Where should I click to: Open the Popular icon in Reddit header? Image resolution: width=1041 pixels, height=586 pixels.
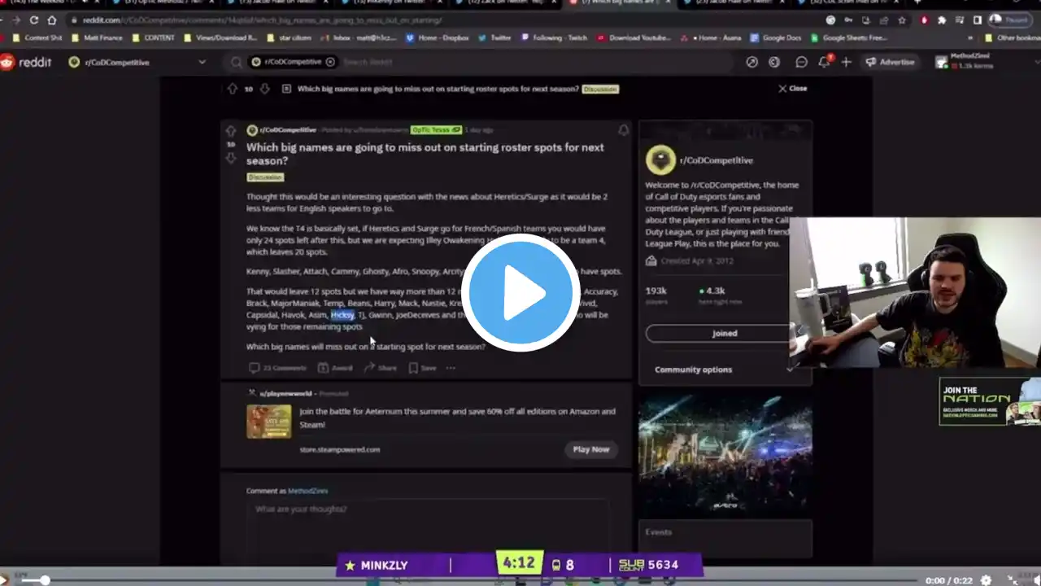tap(752, 62)
